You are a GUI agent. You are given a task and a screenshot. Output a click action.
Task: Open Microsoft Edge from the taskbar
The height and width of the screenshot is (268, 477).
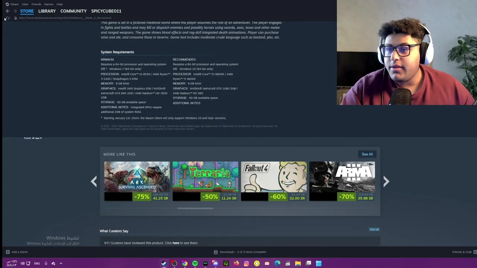(277, 264)
